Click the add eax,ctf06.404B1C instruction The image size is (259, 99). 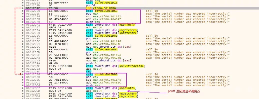pyautogui.click(x=103, y=83)
